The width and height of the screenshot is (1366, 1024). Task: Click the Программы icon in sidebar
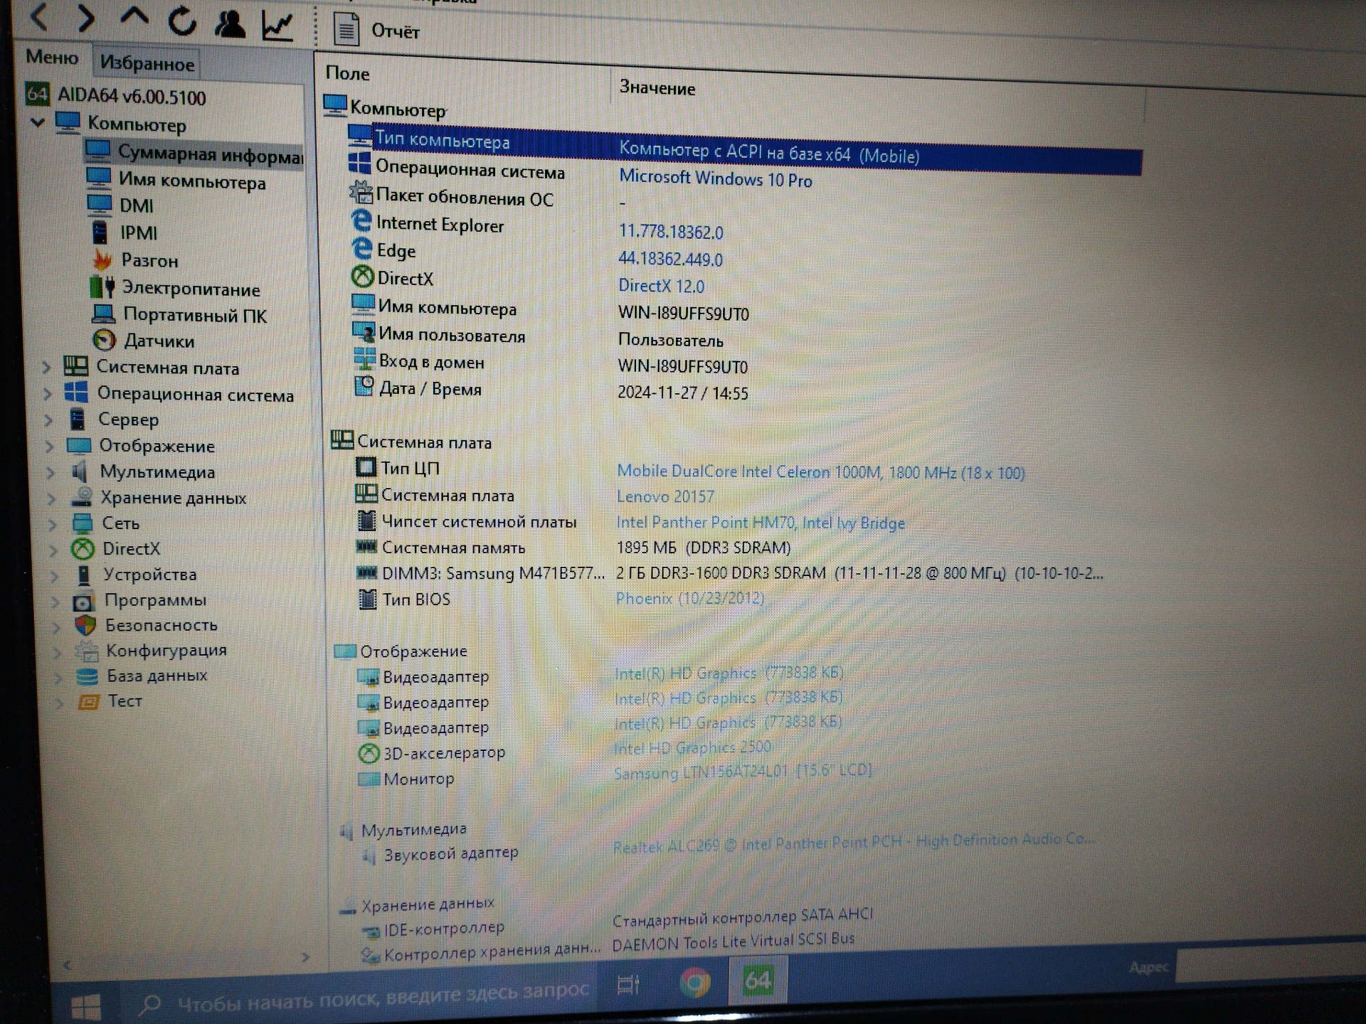83,602
